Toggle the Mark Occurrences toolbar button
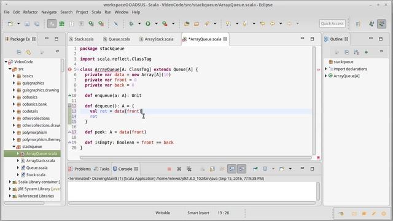This screenshot has height=221, width=393. [52, 24]
